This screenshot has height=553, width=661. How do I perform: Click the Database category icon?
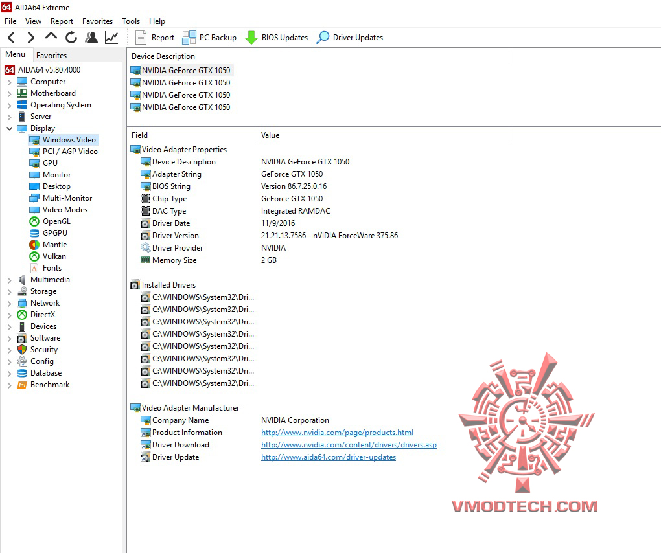coord(22,373)
